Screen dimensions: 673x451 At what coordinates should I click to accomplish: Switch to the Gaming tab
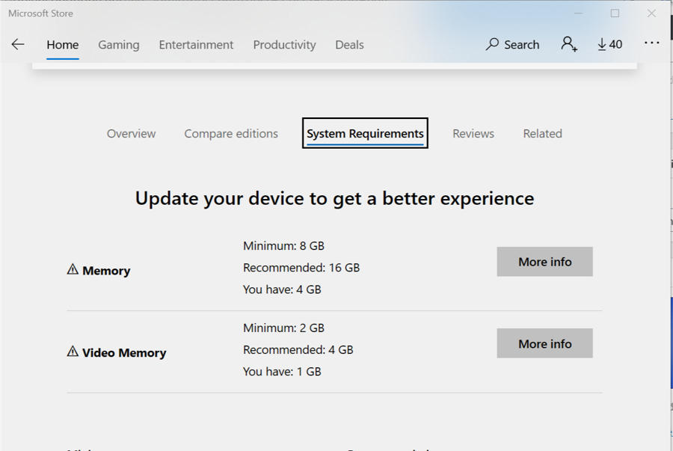119,45
